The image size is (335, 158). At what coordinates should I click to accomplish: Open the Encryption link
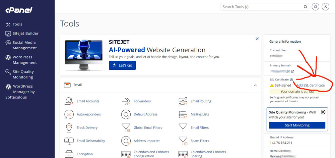(x=85, y=154)
